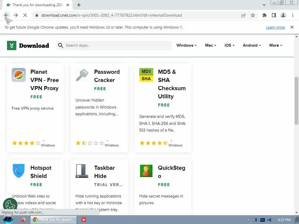Click the padlock site info icon

tap(37, 15)
